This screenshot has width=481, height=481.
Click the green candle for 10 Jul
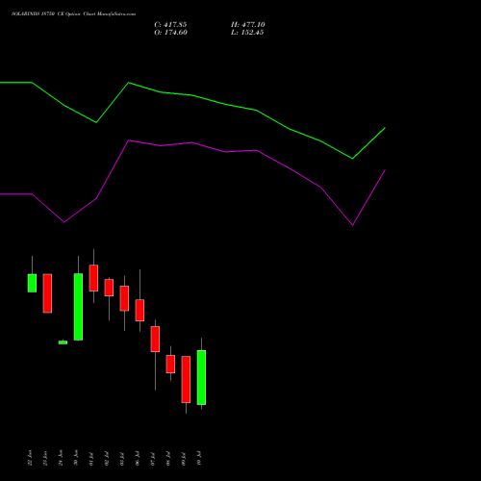[201, 377]
